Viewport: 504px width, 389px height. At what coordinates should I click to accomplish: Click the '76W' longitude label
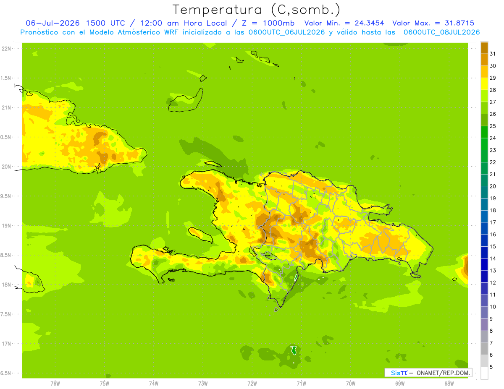[x=55, y=384]
